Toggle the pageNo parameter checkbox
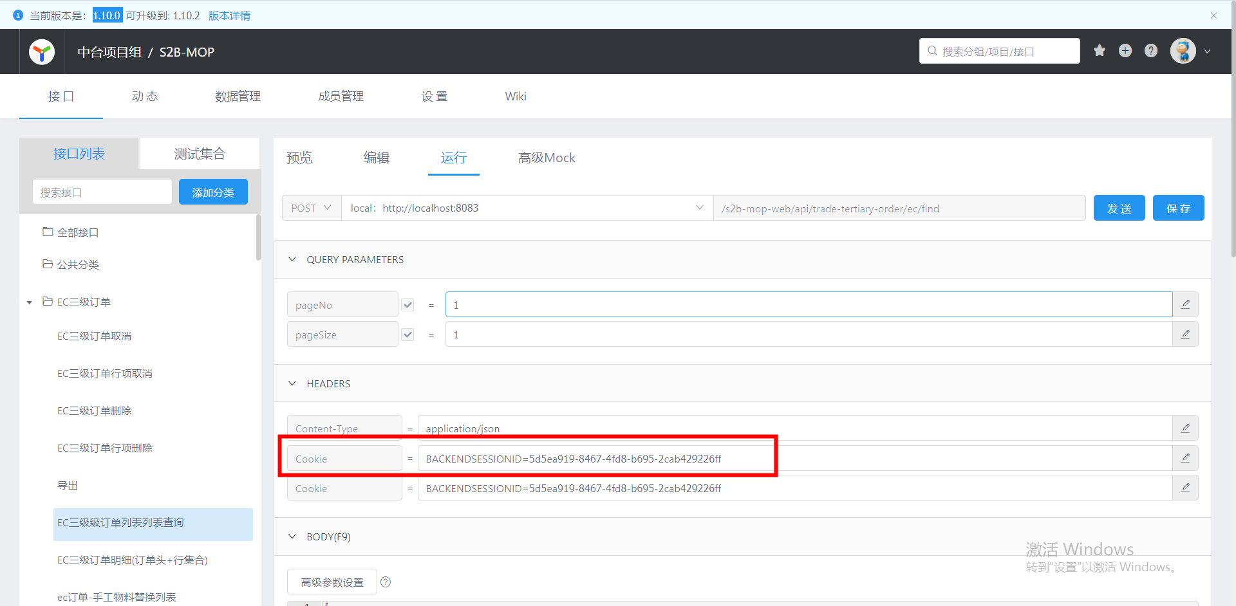Screen dimensions: 1236x606 pyautogui.click(x=407, y=304)
